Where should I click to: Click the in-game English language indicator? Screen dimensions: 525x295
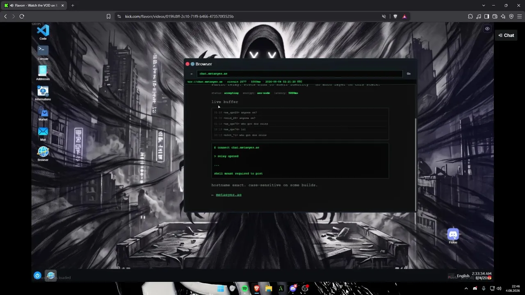point(463,276)
